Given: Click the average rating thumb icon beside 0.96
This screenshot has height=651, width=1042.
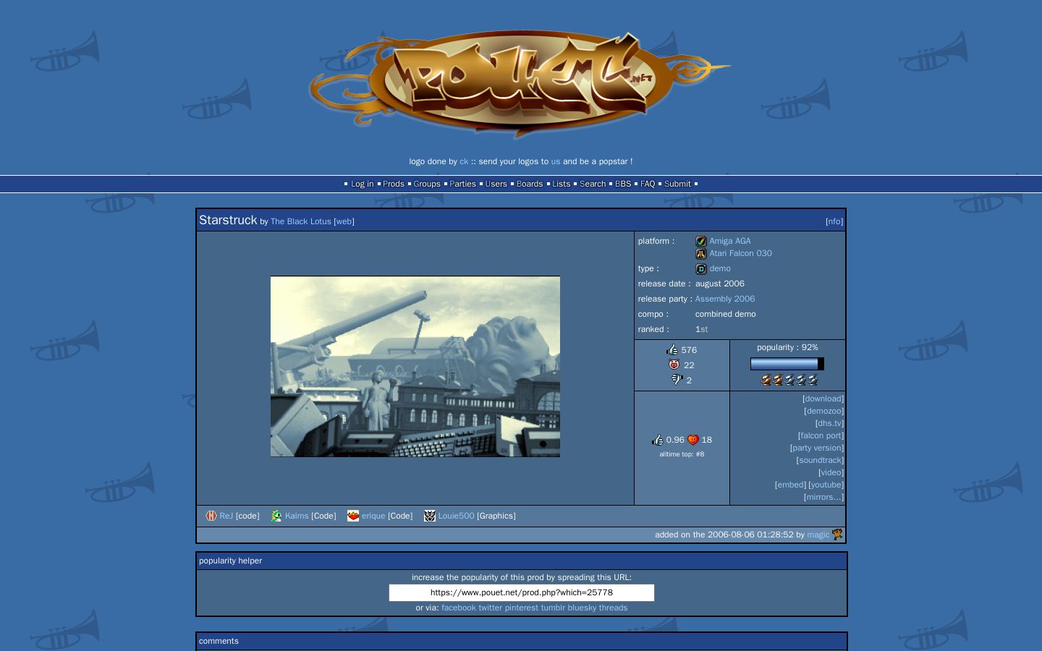Looking at the screenshot, I should [657, 440].
